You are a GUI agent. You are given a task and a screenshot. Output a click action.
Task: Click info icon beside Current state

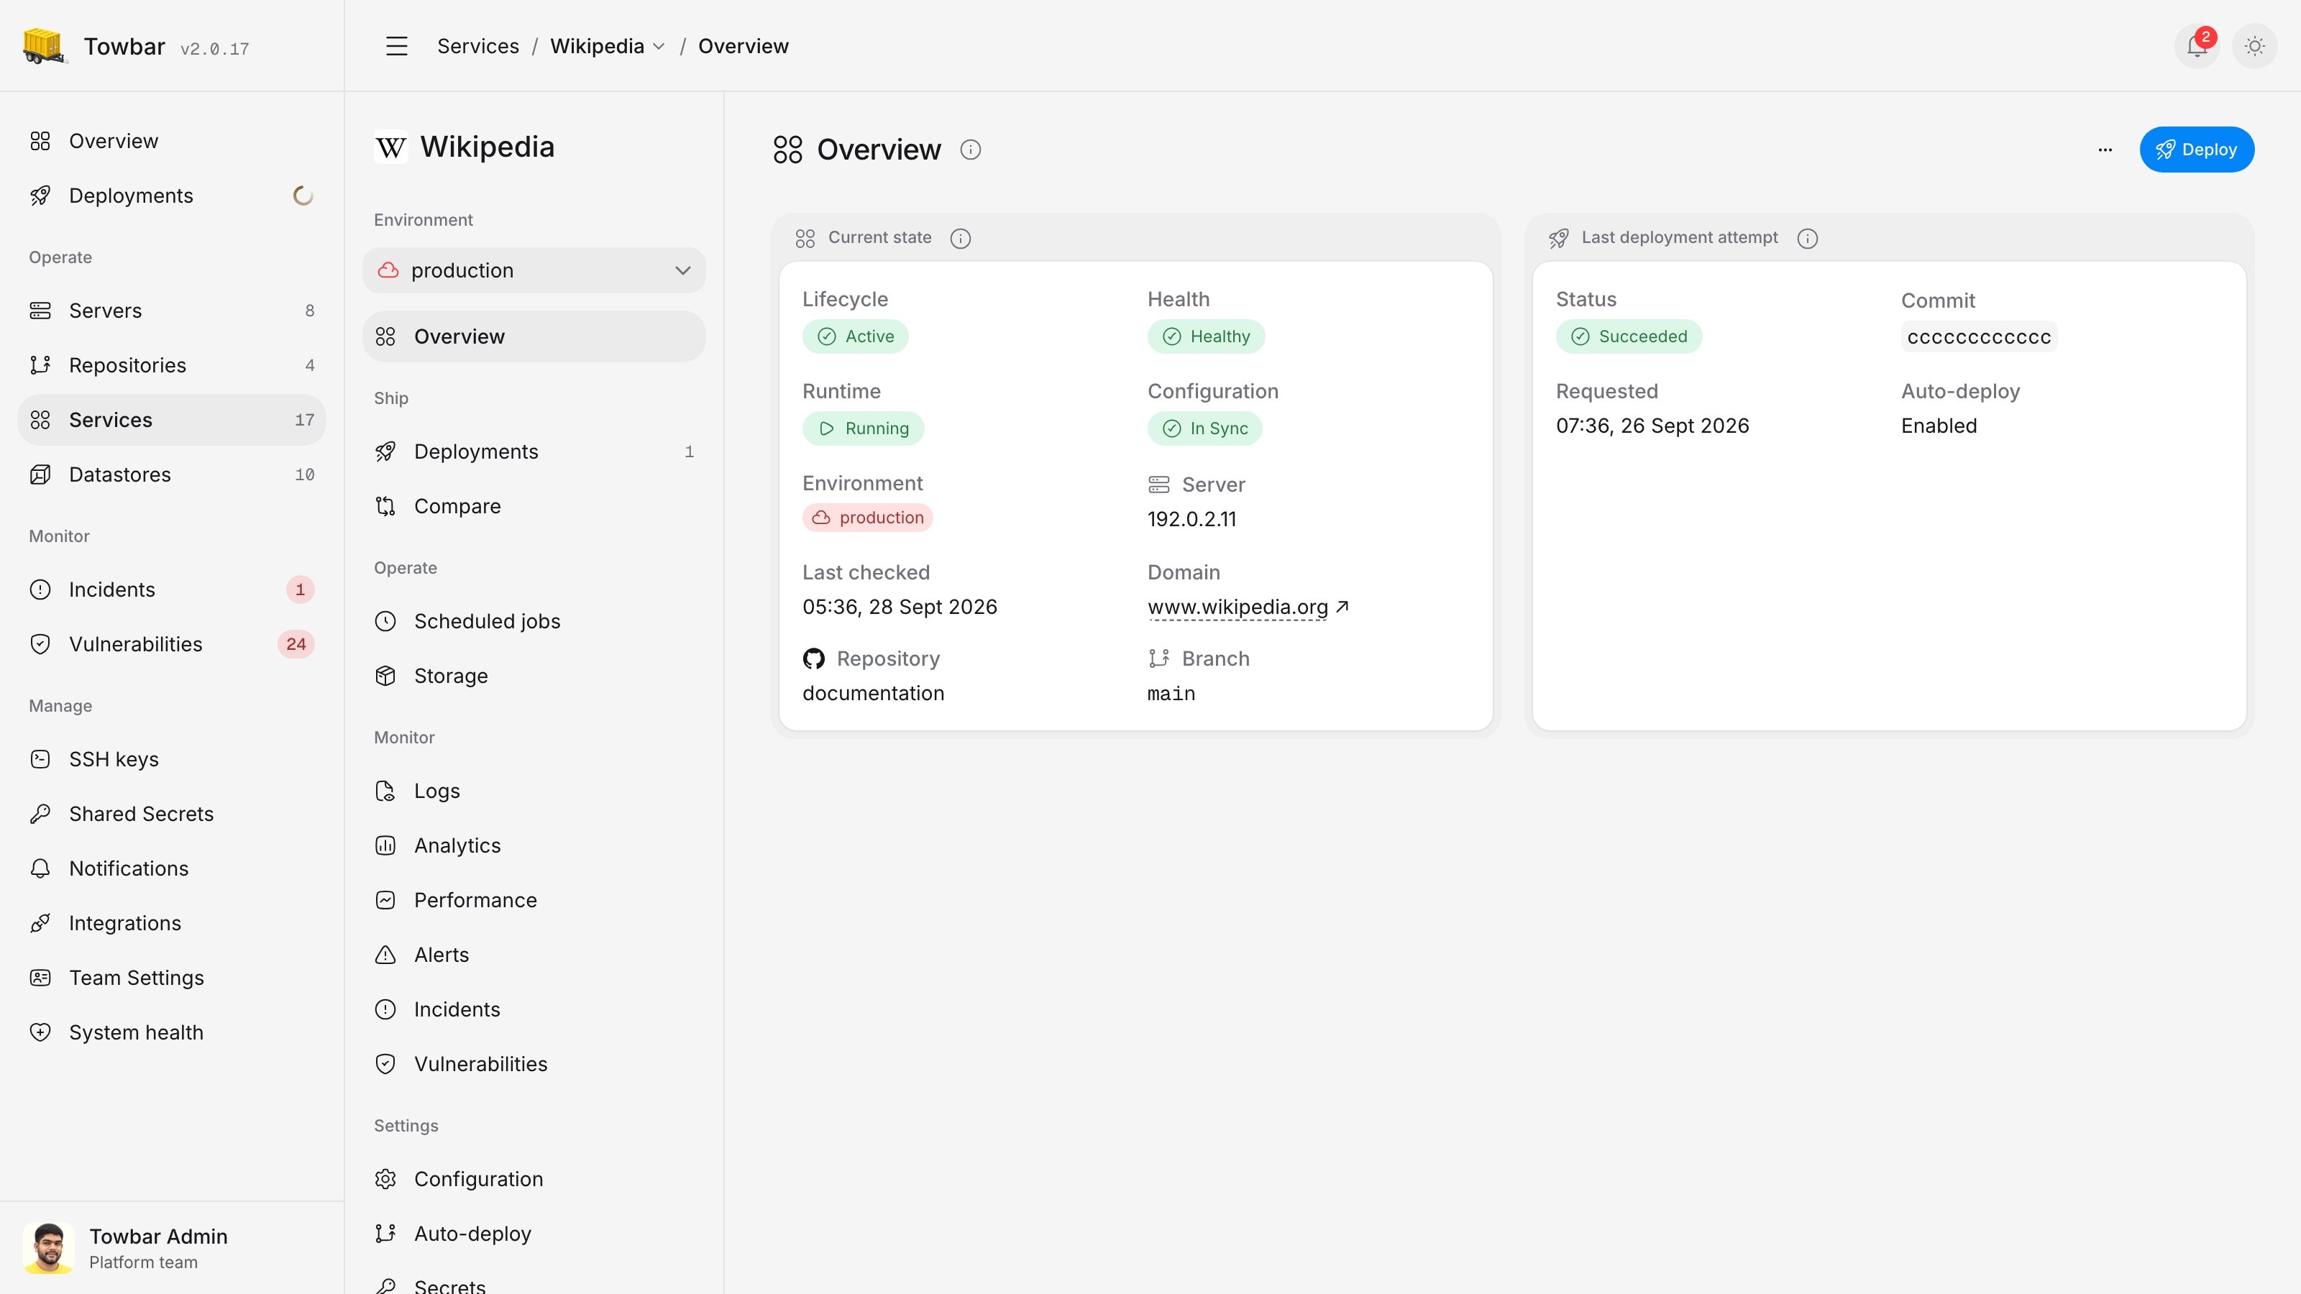point(960,239)
